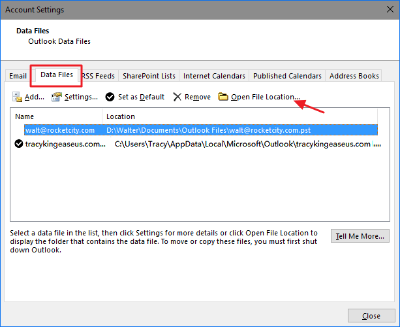The image size is (400, 327).
Task: Select the Data Files tab
Action: 57,75
